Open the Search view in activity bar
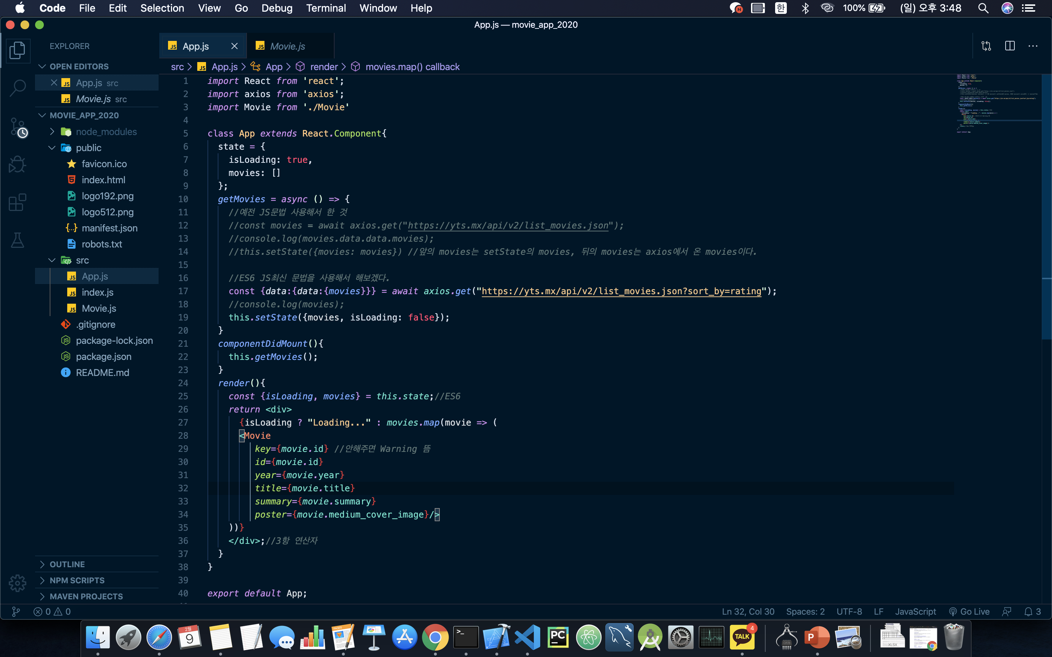This screenshot has height=657, width=1052. 18,88
